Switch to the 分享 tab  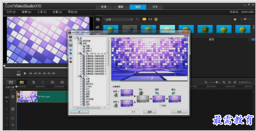[155, 7]
